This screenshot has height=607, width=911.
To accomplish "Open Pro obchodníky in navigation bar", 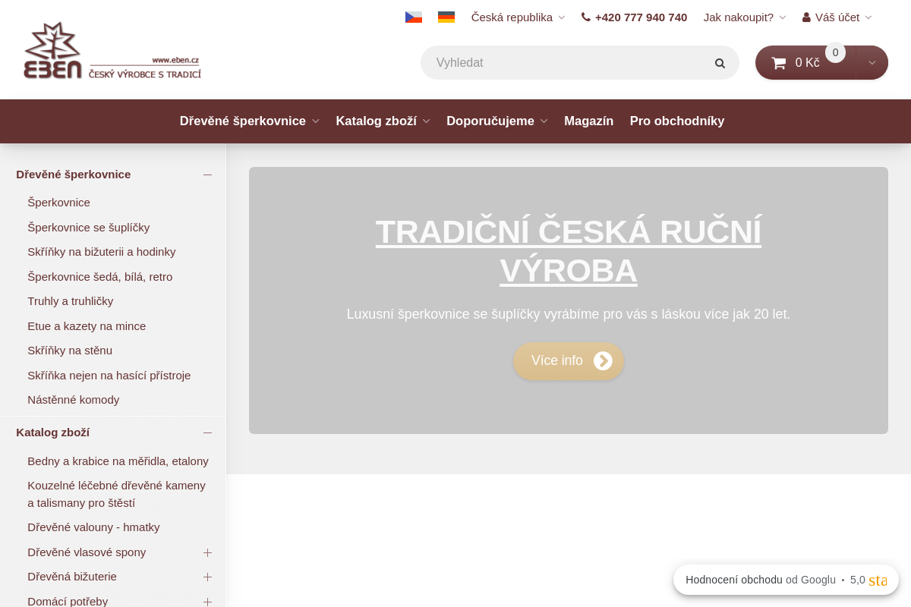I will tap(676, 121).
